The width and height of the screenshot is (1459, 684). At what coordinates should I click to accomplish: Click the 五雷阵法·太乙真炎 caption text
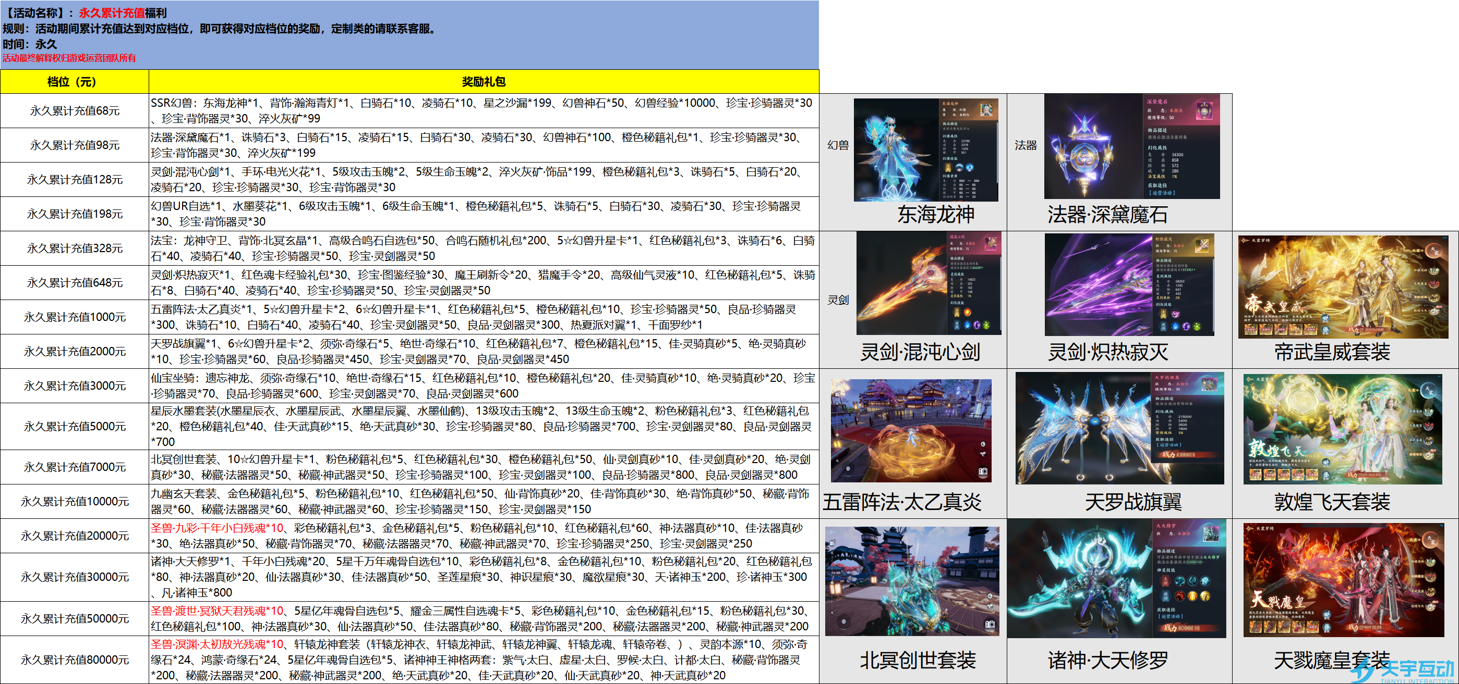point(902,502)
